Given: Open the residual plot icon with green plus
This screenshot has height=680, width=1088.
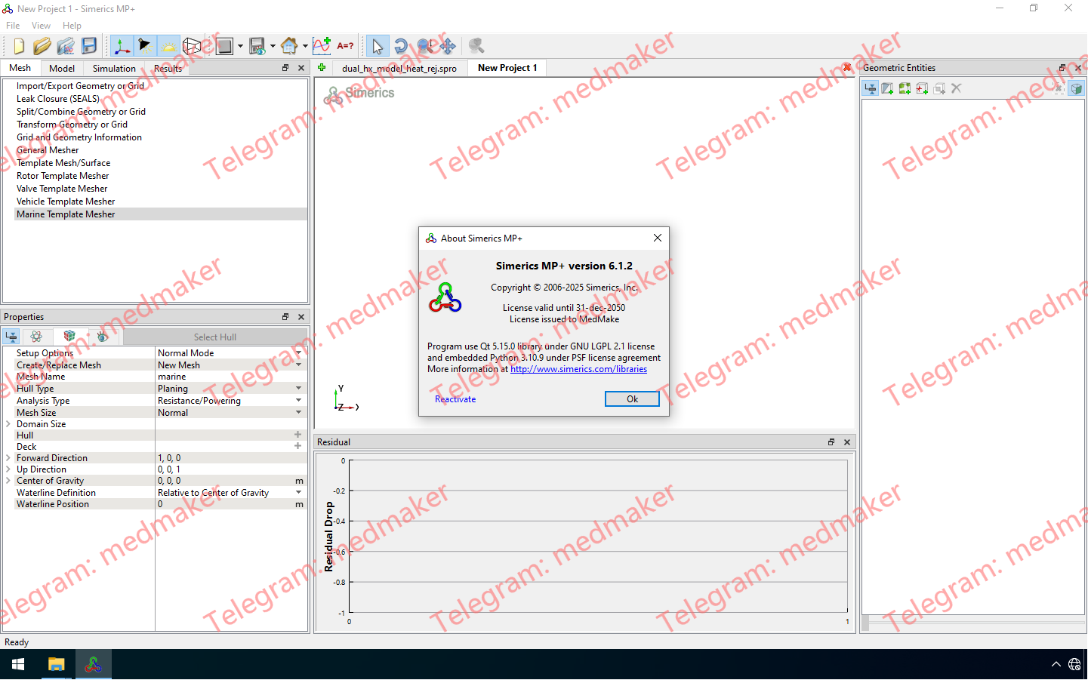Looking at the screenshot, I should pyautogui.click(x=321, y=46).
